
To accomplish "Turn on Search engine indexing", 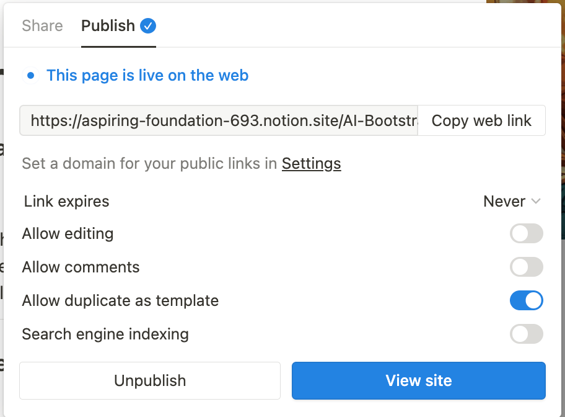I will (x=526, y=334).
